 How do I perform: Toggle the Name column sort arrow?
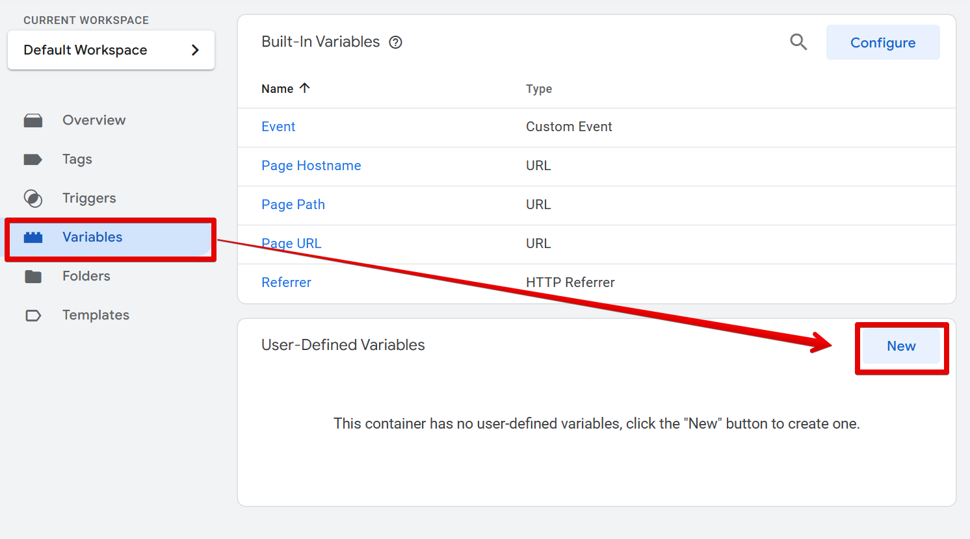coord(306,87)
